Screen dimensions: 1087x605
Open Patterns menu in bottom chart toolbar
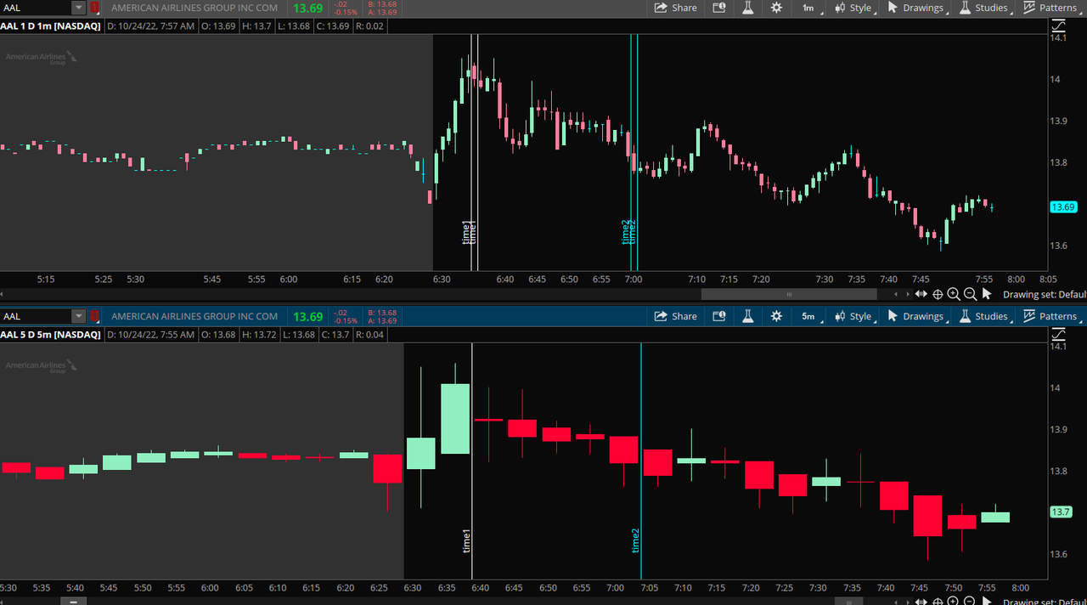[1050, 316]
